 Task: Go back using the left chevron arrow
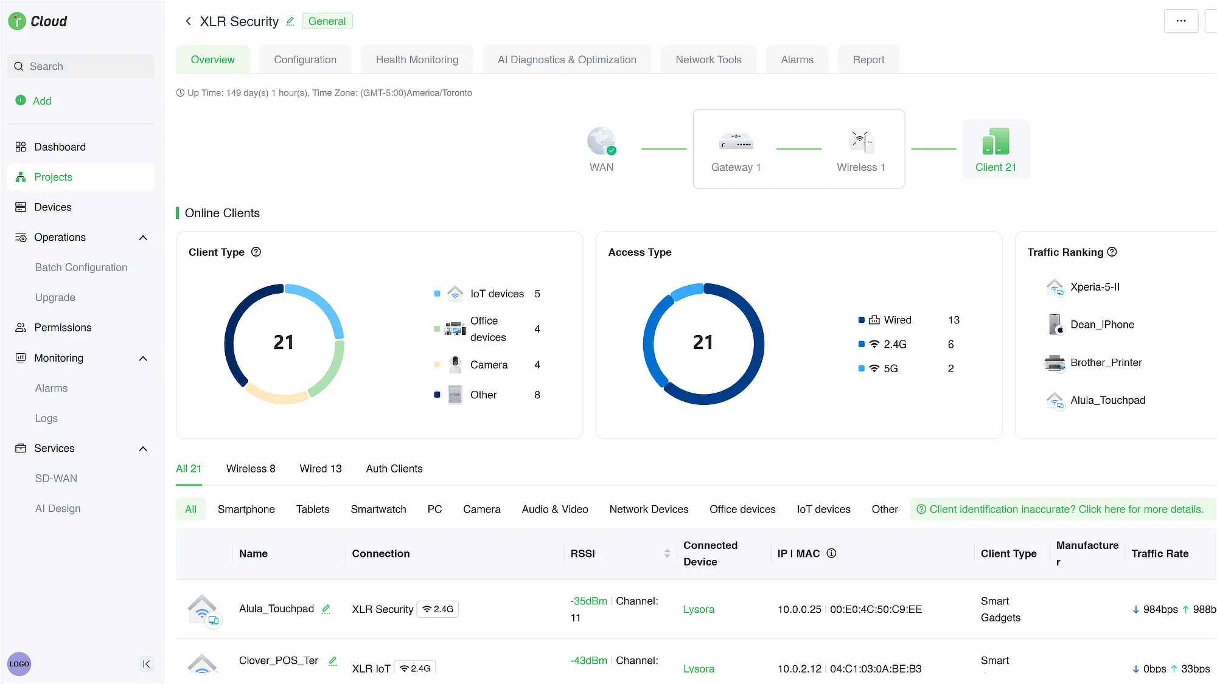pos(188,21)
